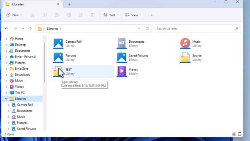This screenshot has height=141, width=250.
Task: Open Saved Pictures in sidebar tree
Action: [x=27, y=129]
